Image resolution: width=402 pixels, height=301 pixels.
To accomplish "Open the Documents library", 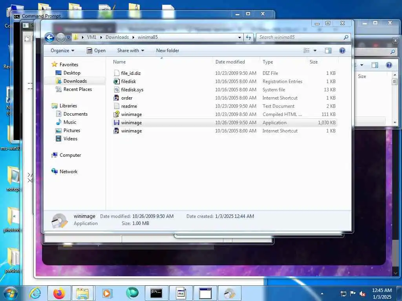I will (x=75, y=114).
